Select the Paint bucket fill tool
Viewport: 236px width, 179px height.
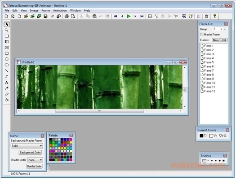[7, 100]
